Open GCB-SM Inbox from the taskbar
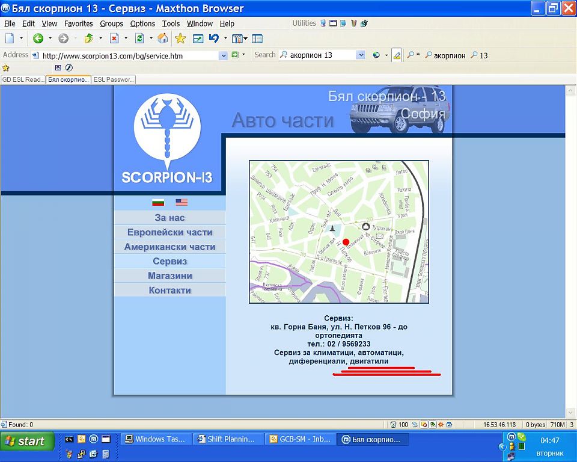This screenshot has height=462, width=577. (300, 440)
